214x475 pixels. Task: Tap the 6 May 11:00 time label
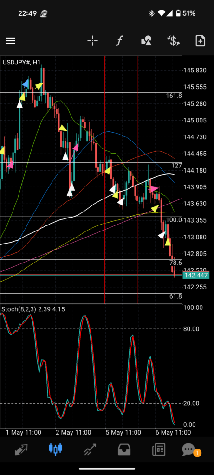point(173,432)
